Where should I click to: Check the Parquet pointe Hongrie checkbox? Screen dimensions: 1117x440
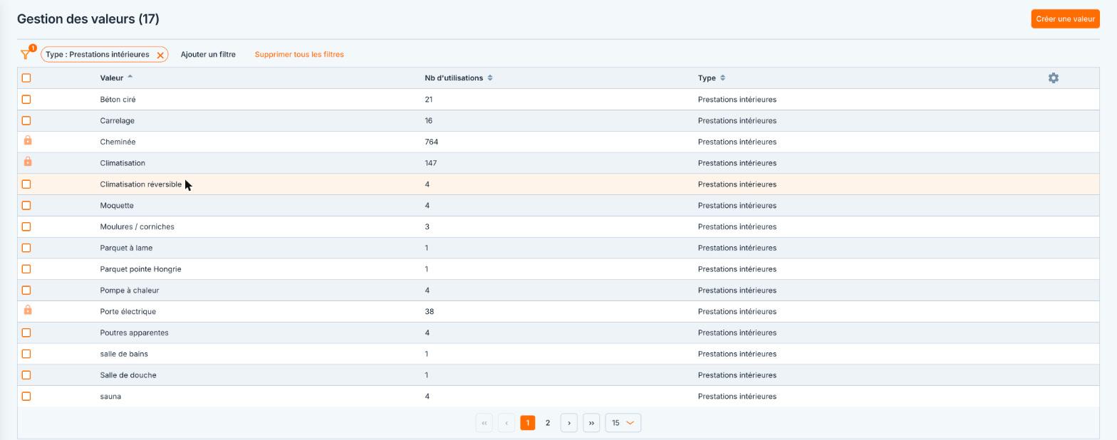26,268
